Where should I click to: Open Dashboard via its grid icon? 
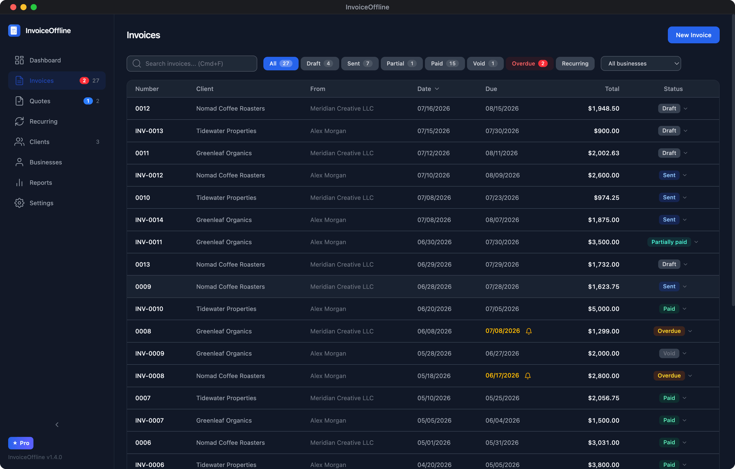pyautogui.click(x=19, y=60)
